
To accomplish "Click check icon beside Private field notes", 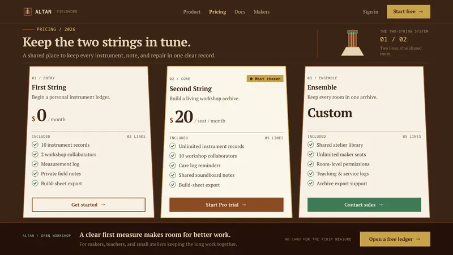I will point(35,173).
